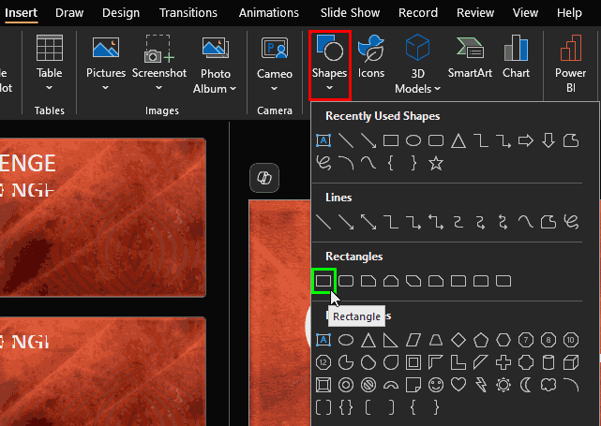601x426 pixels.
Task: Pick the No Symbol basic shape
Action: click(368, 385)
